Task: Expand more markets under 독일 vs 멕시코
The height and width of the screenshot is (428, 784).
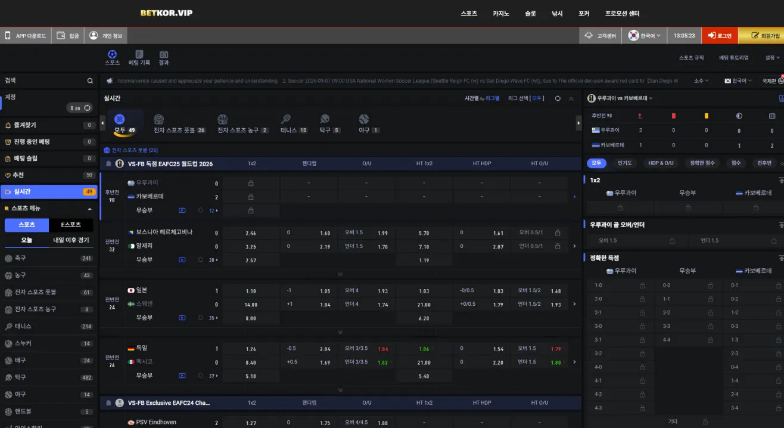Action: [340, 390]
